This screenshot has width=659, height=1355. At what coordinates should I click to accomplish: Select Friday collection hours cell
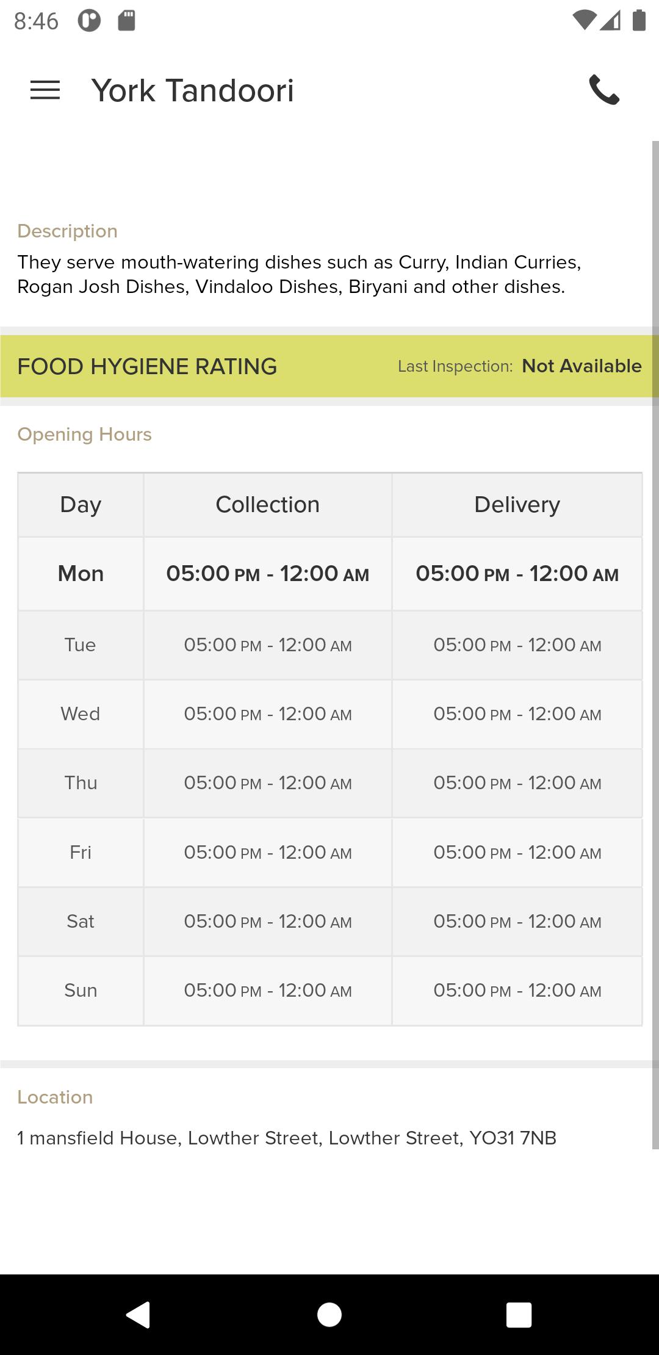point(268,853)
